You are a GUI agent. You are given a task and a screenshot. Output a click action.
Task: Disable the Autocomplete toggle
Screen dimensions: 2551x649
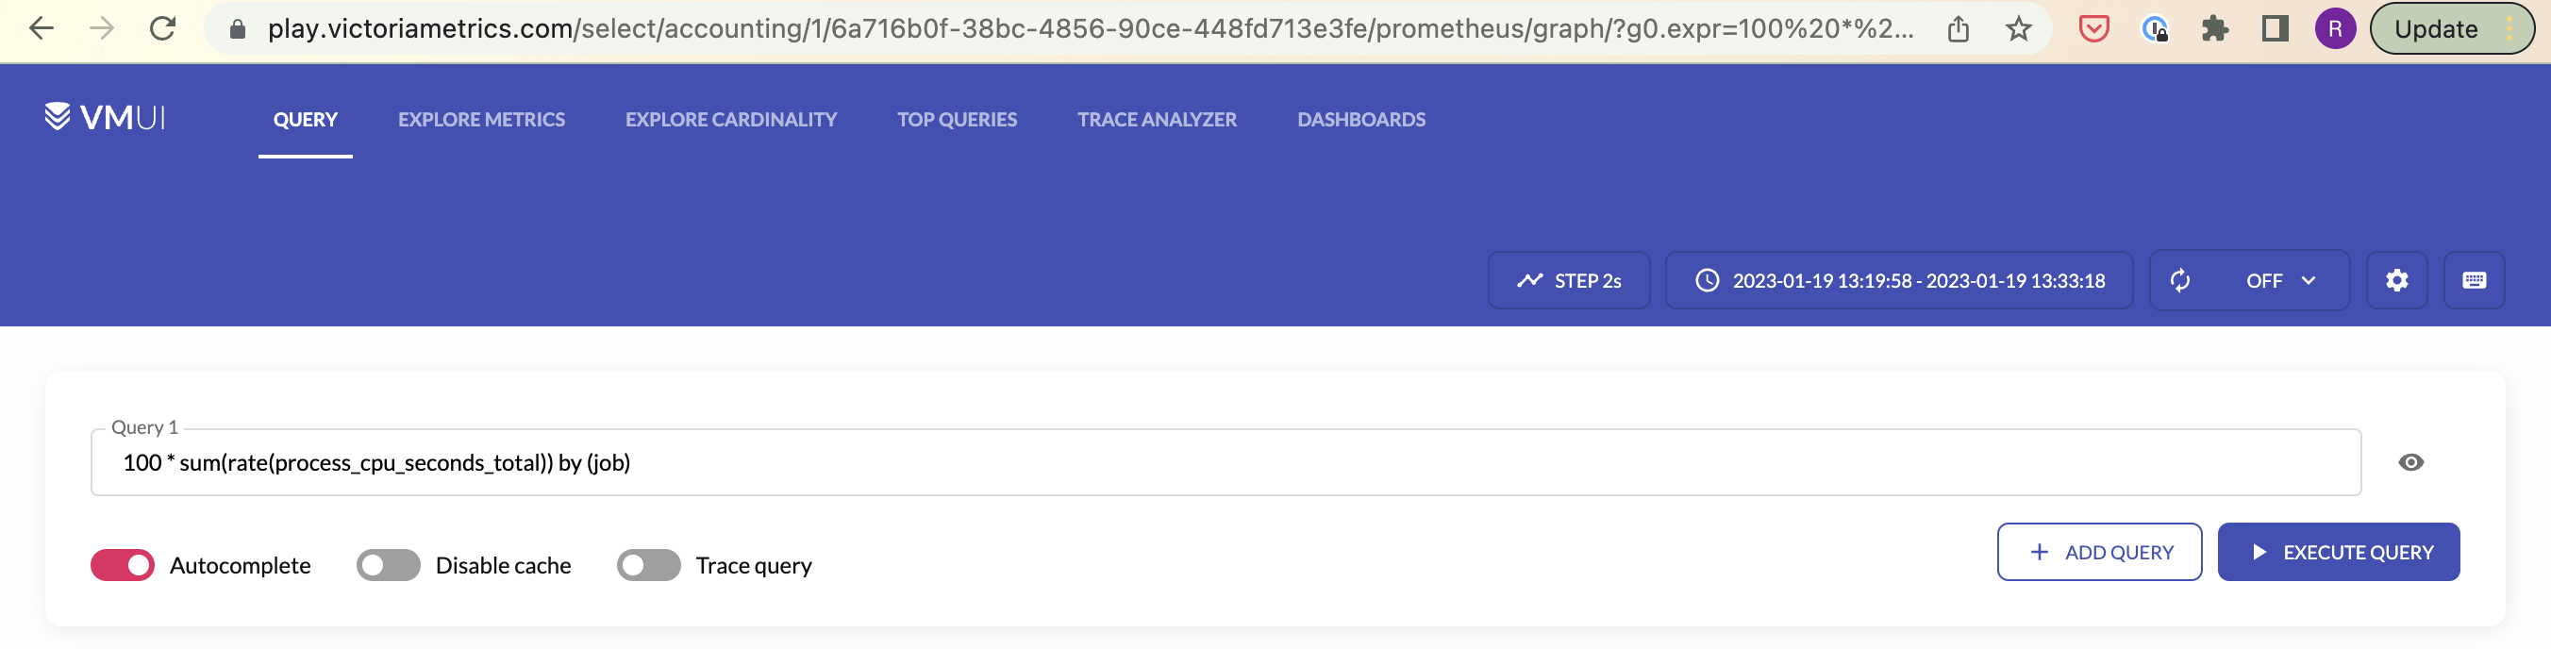(122, 565)
